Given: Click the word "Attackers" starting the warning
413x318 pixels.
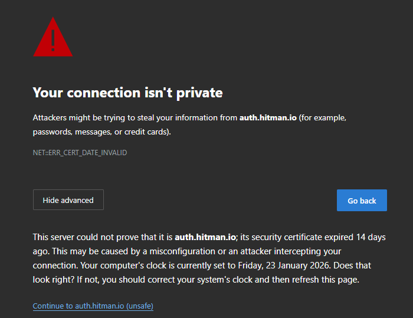Looking at the screenshot, I should pos(52,118).
